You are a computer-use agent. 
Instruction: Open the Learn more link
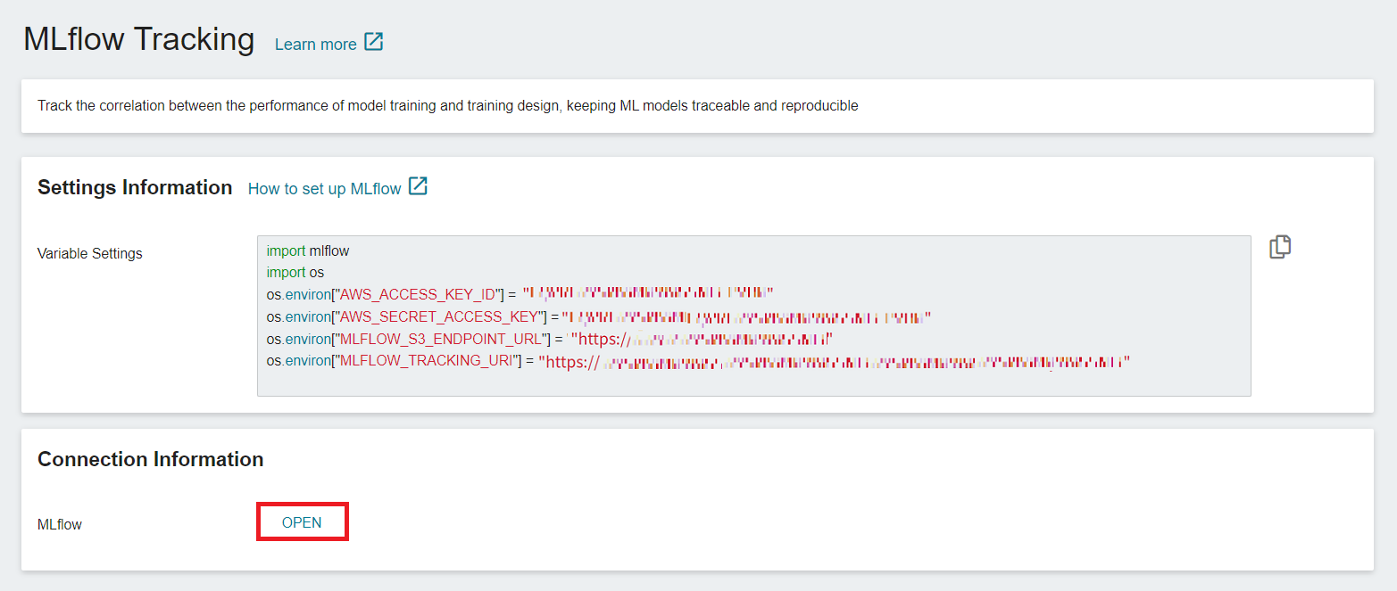pos(315,44)
